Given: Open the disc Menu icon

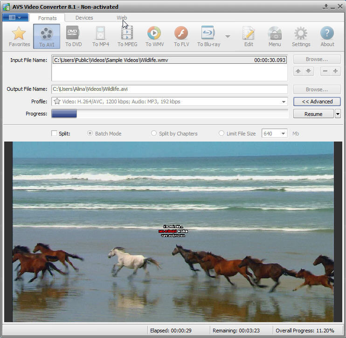Looking at the screenshot, I should coord(275,33).
